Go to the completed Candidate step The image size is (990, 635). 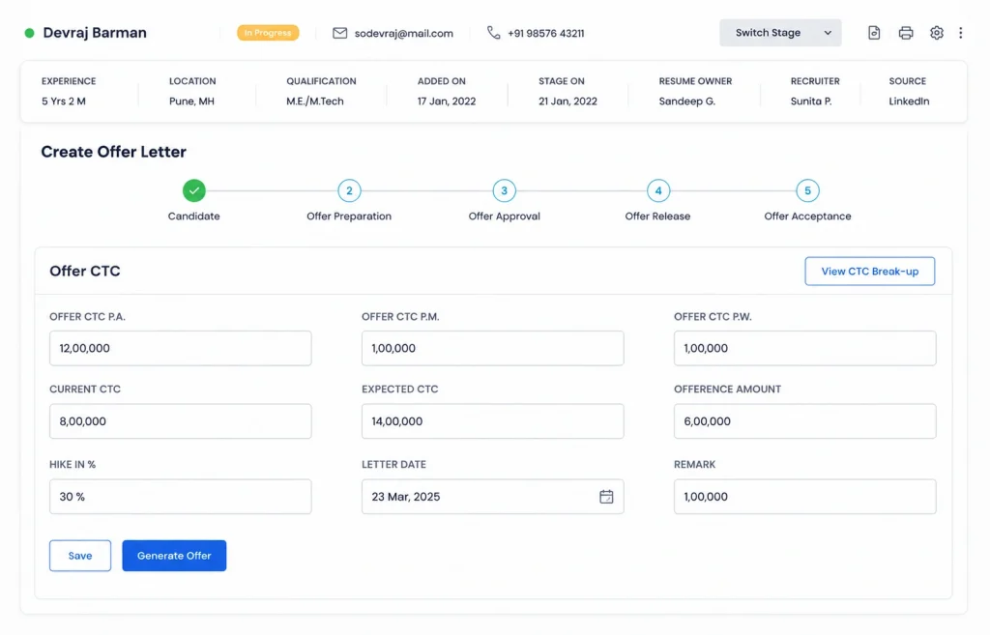click(193, 190)
